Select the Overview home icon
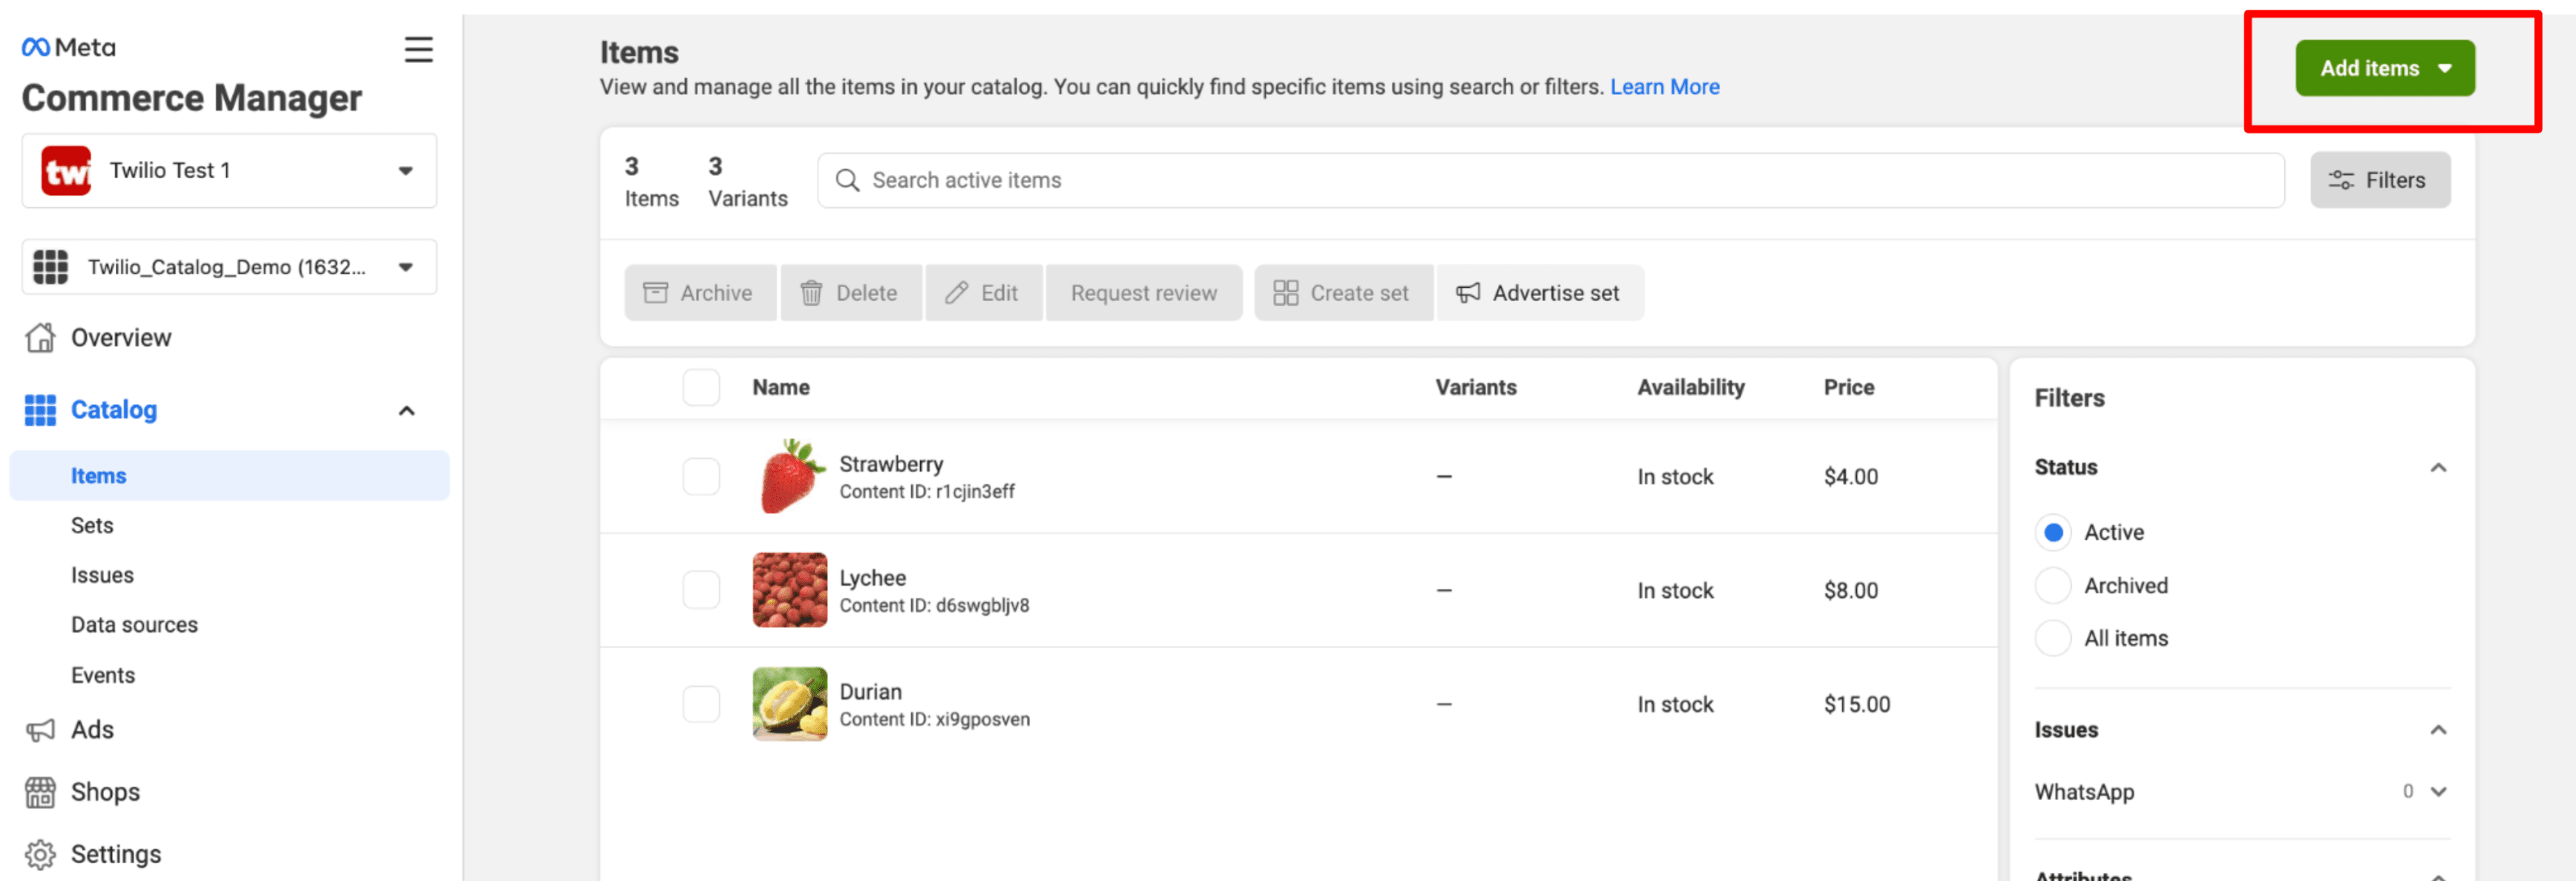Screen dimensions: 2576x881 [x=40, y=337]
